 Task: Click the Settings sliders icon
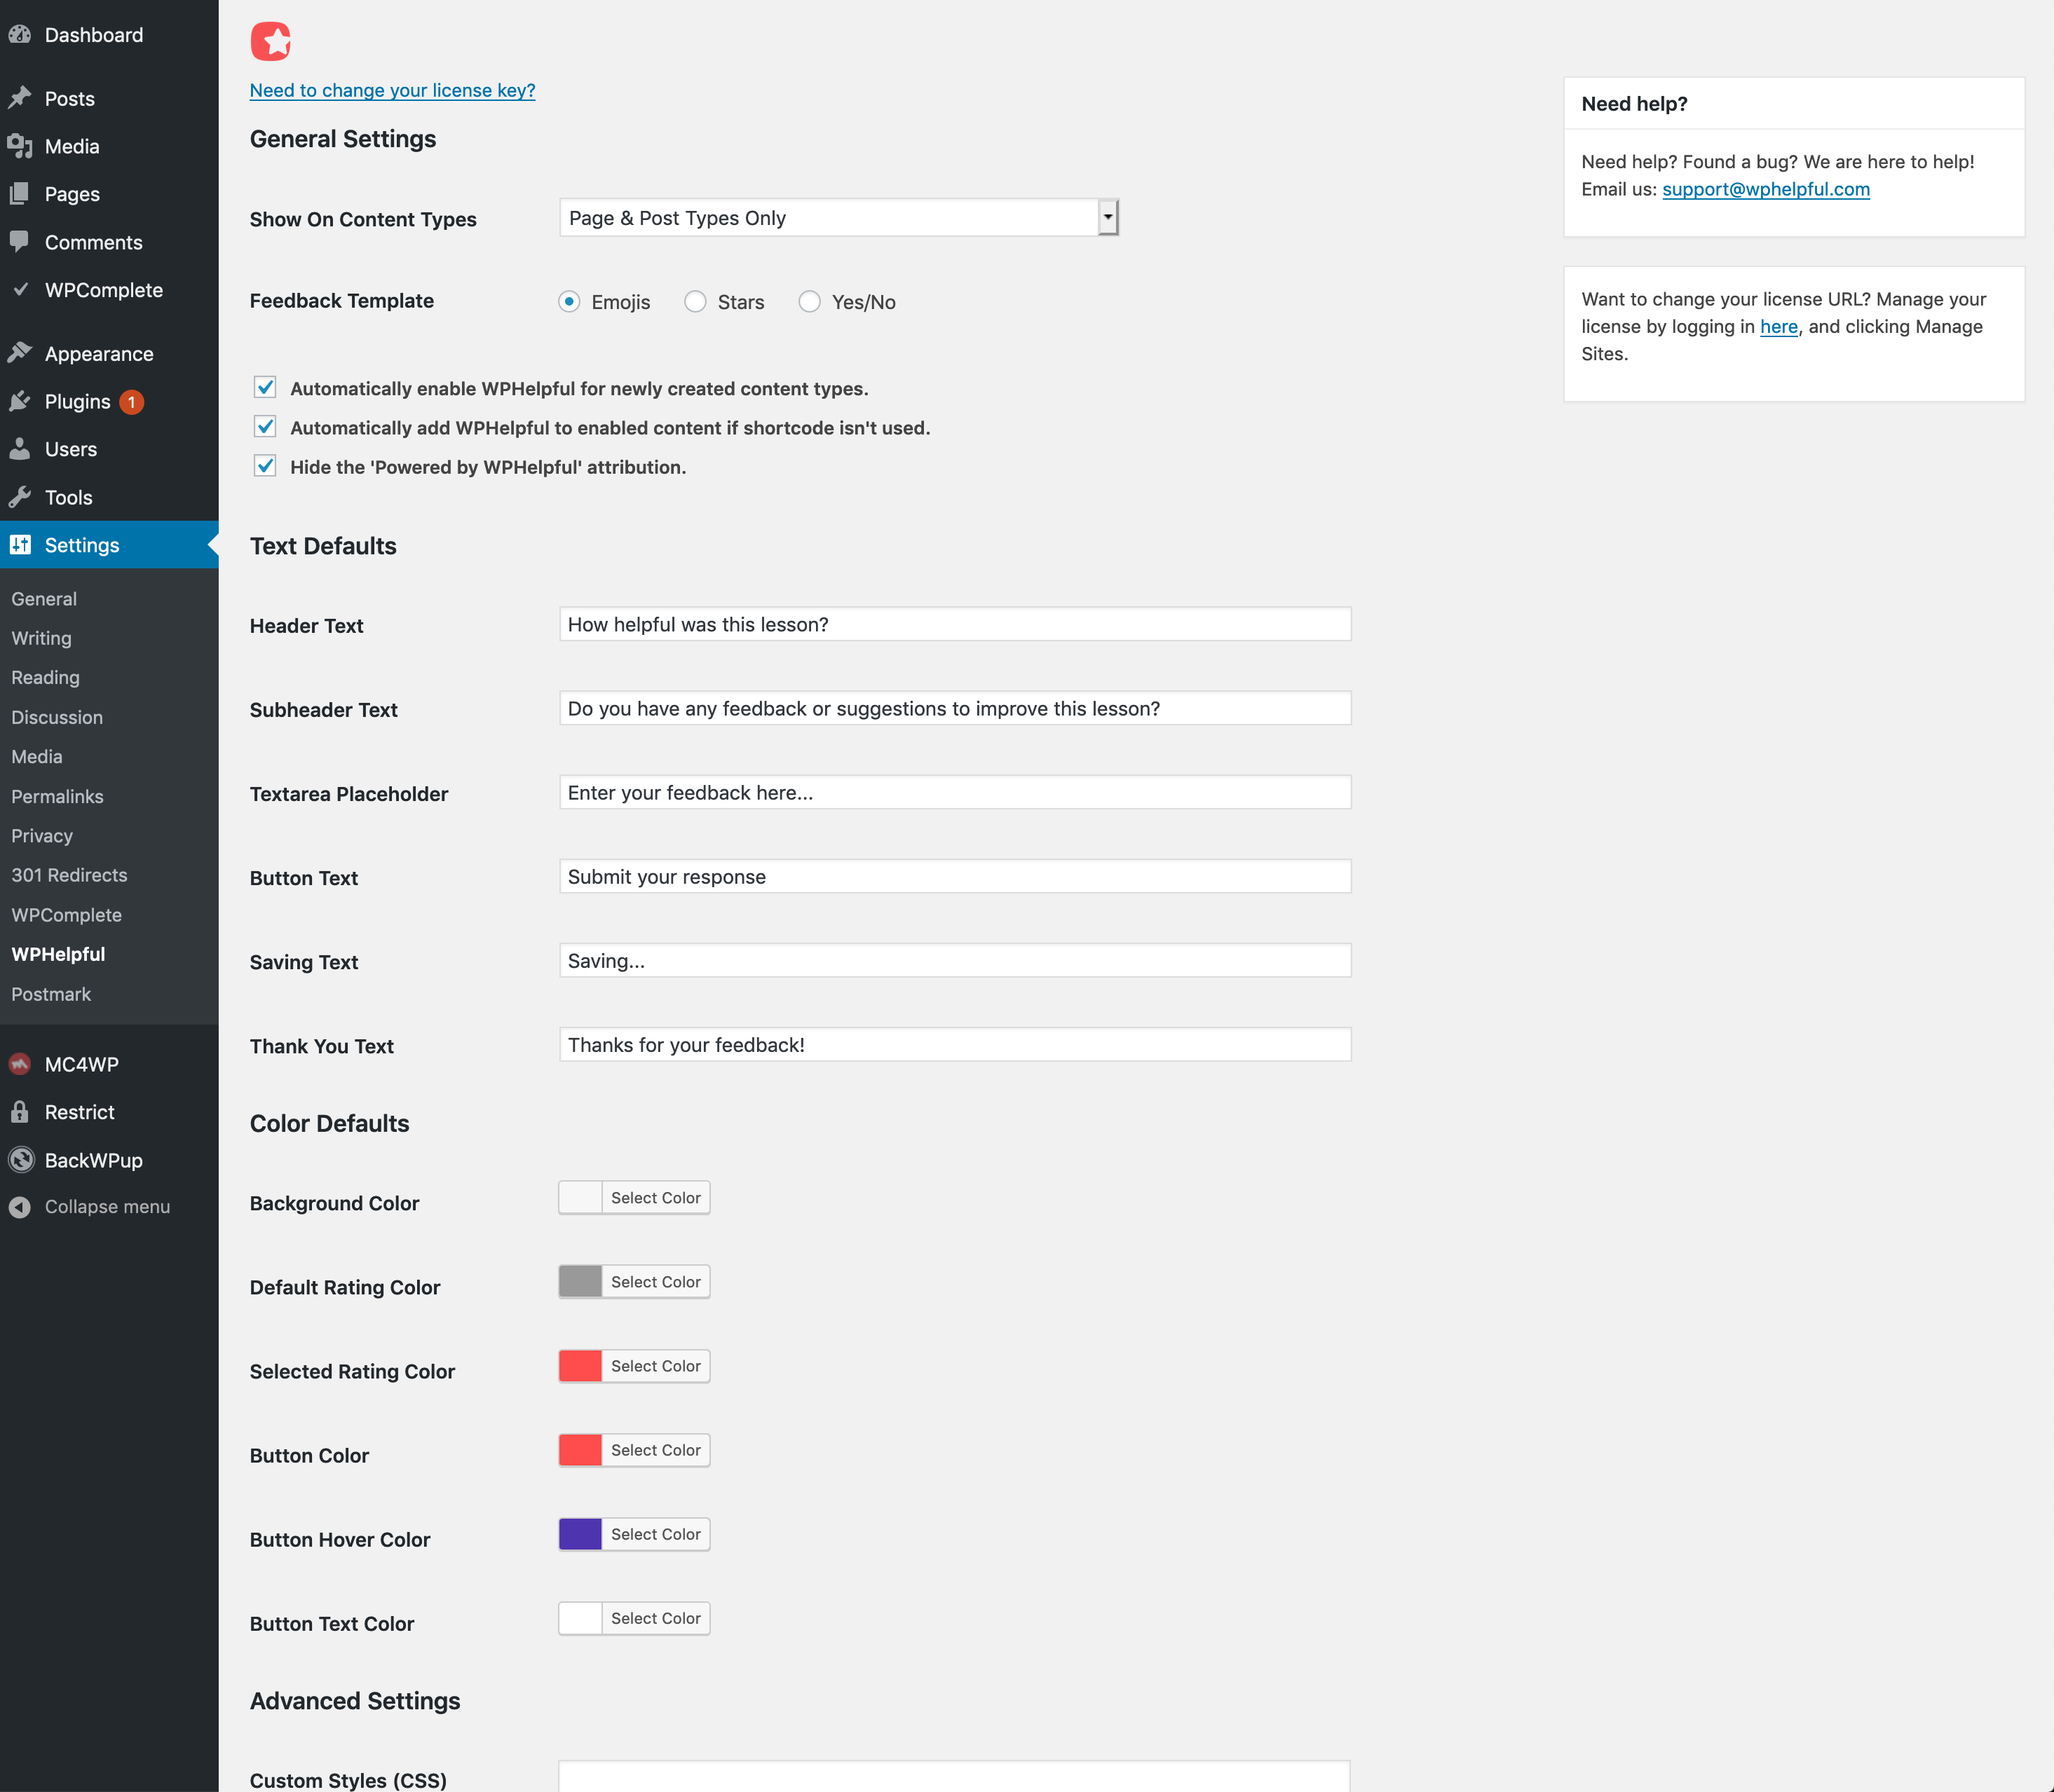(20, 545)
